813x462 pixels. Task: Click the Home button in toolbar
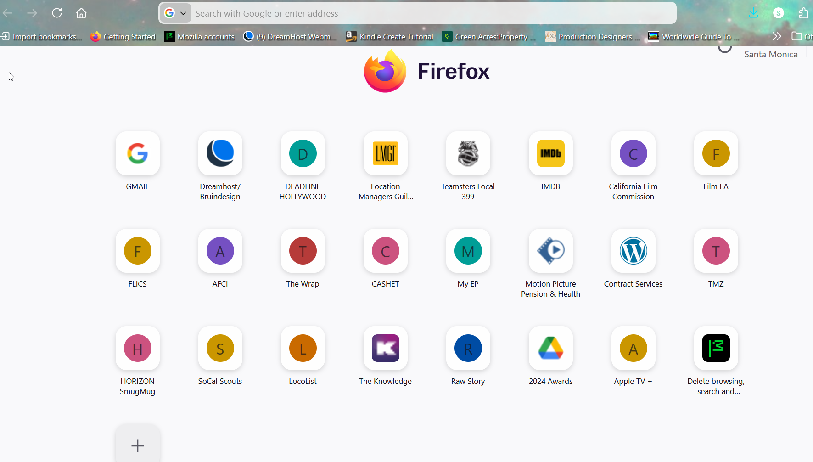(81, 13)
